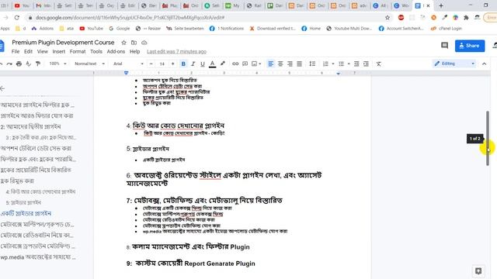The height and width of the screenshot is (279, 497).
Task: Select justify alignment
Action: (x=299, y=64)
